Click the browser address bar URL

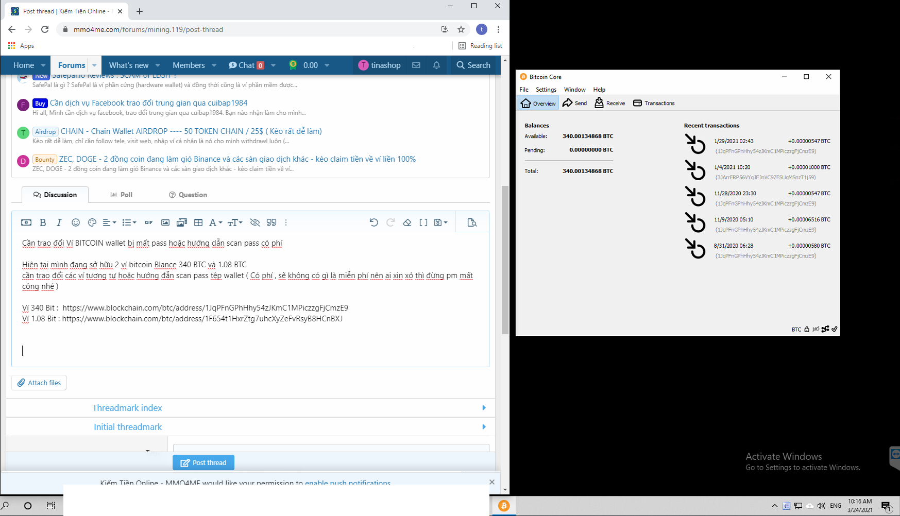(148, 29)
